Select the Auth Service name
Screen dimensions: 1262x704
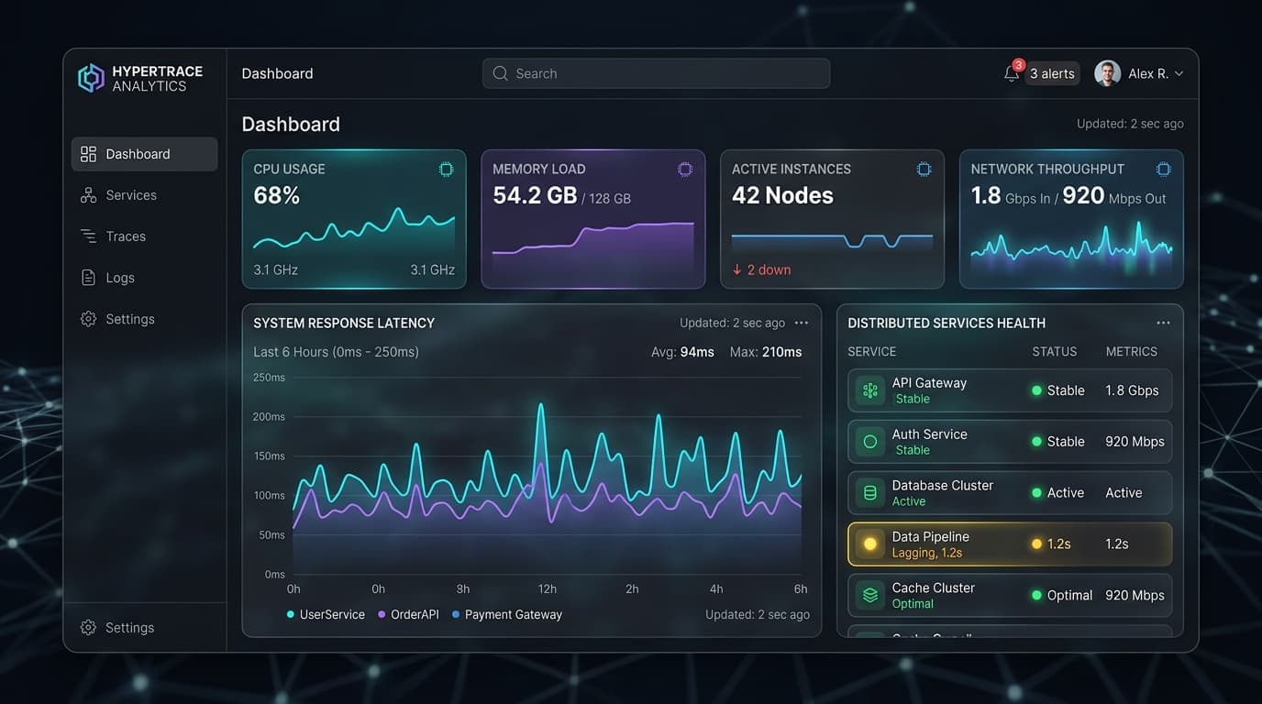(x=929, y=434)
